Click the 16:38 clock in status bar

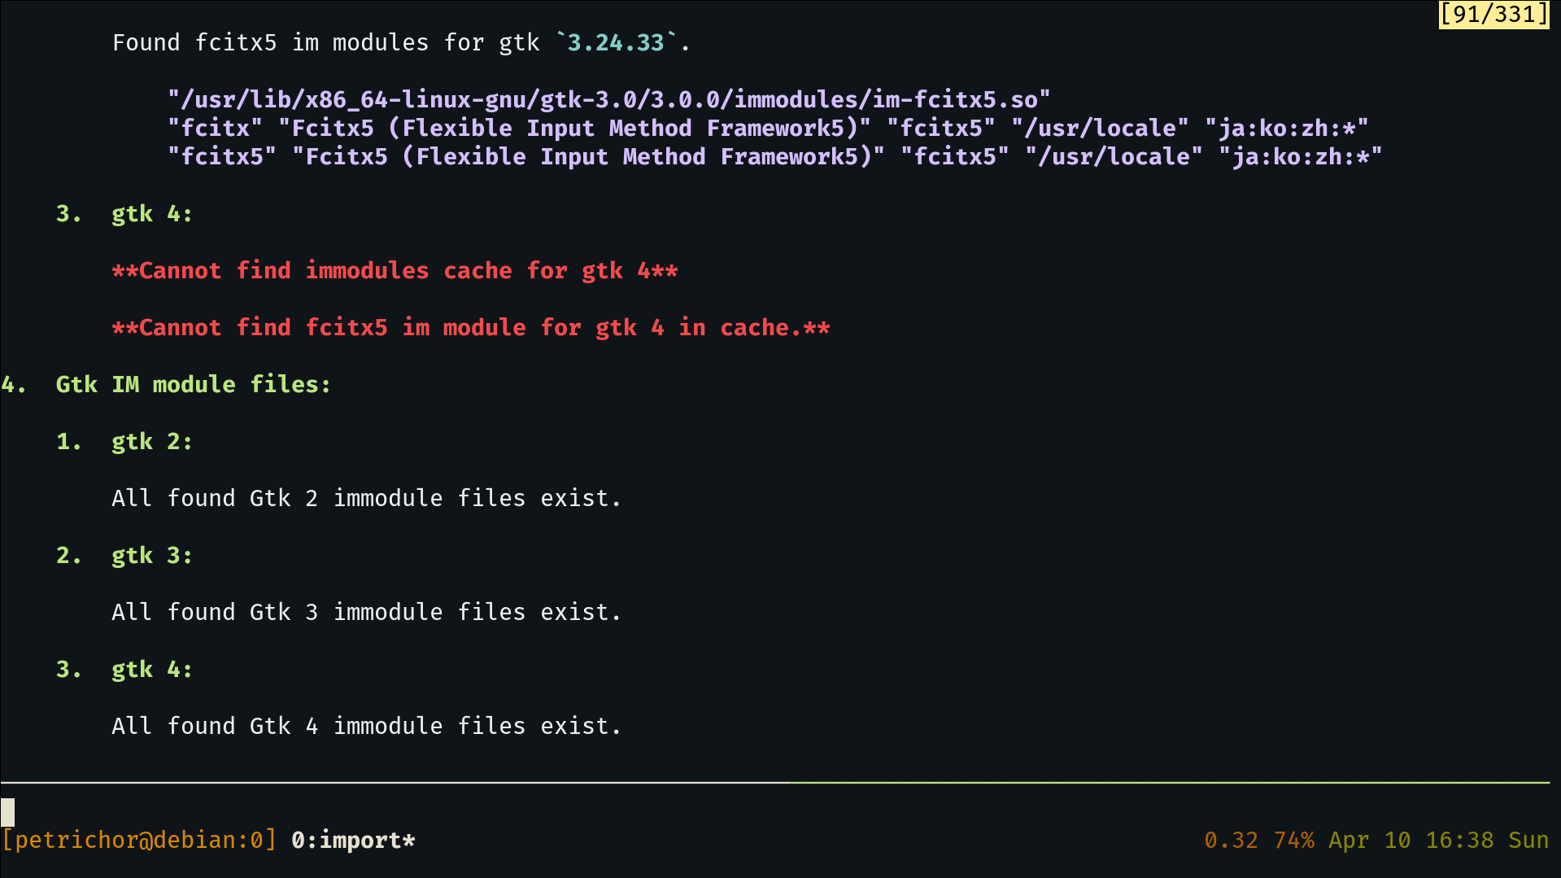(x=1459, y=840)
